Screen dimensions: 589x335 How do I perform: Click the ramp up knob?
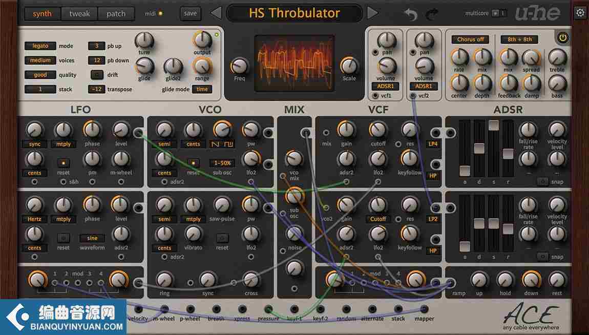click(x=479, y=280)
